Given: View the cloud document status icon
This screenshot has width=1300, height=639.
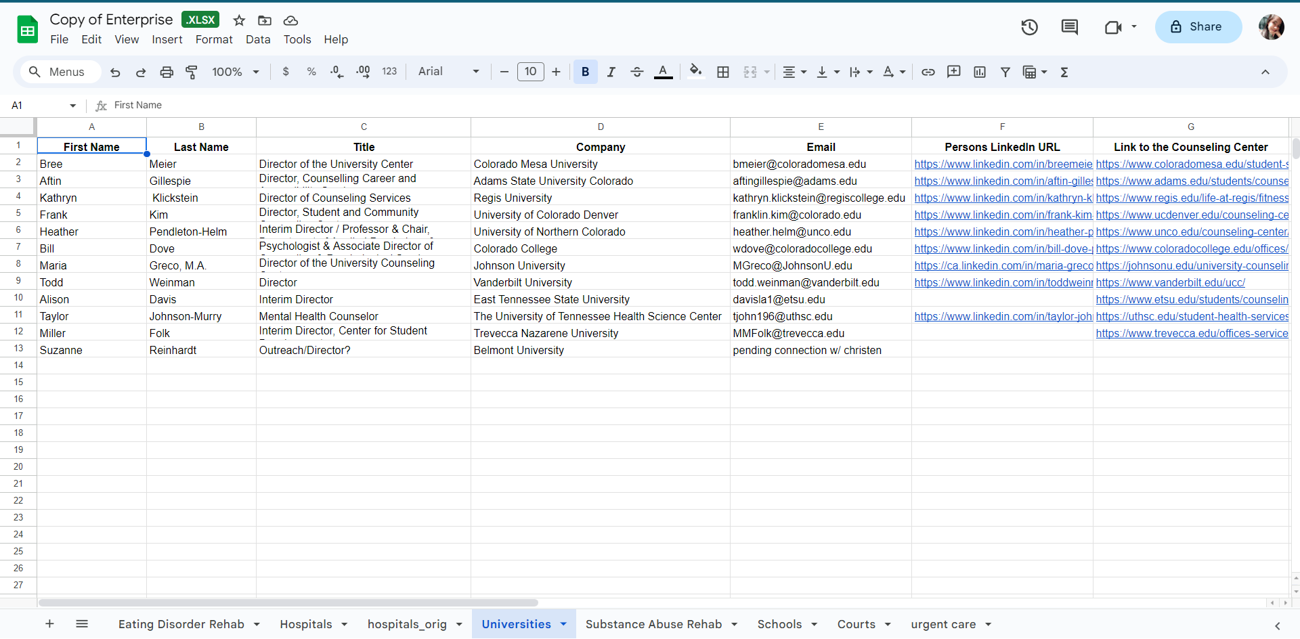Looking at the screenshot, I should 290,20.
